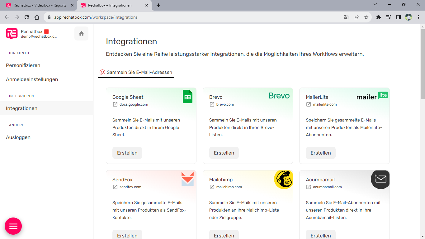This screenshot has height=239, width=425.
Task: Open the mailerlite.com link
Action: [325, 104]
